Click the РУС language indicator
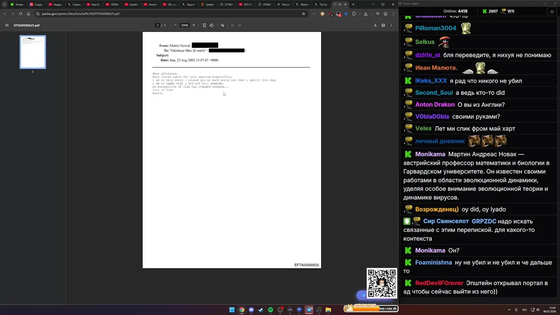 (525, 310)
